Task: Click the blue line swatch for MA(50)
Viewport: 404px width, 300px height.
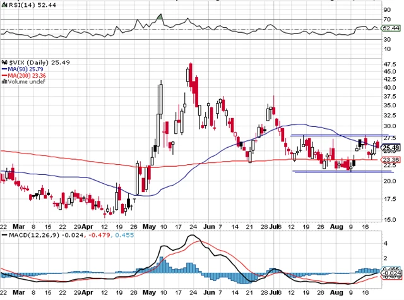Action: pyautogui.click(x=4, y=69)
